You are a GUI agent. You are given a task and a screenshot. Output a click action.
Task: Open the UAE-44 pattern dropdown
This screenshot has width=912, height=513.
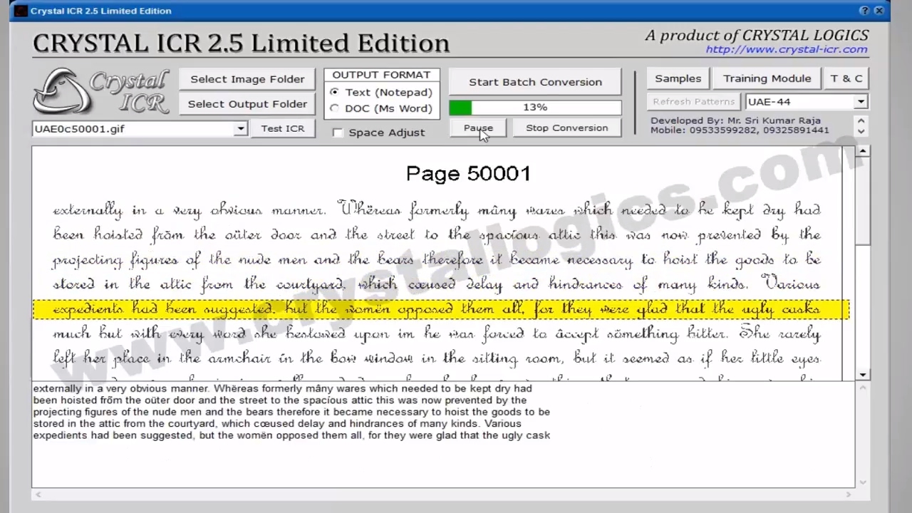pos(861,102)
